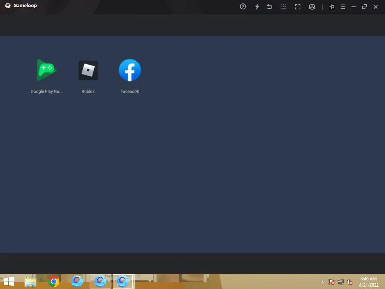Open the hamburger menu in titlebar

[x=343, y=7]
